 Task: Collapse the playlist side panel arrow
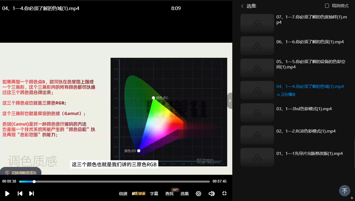click(230, 101)
